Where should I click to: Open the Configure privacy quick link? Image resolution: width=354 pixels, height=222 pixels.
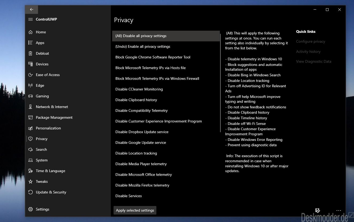[x=311, y=41]
